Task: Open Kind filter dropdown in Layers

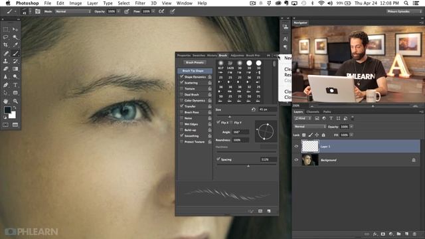Action: (302, 118)
